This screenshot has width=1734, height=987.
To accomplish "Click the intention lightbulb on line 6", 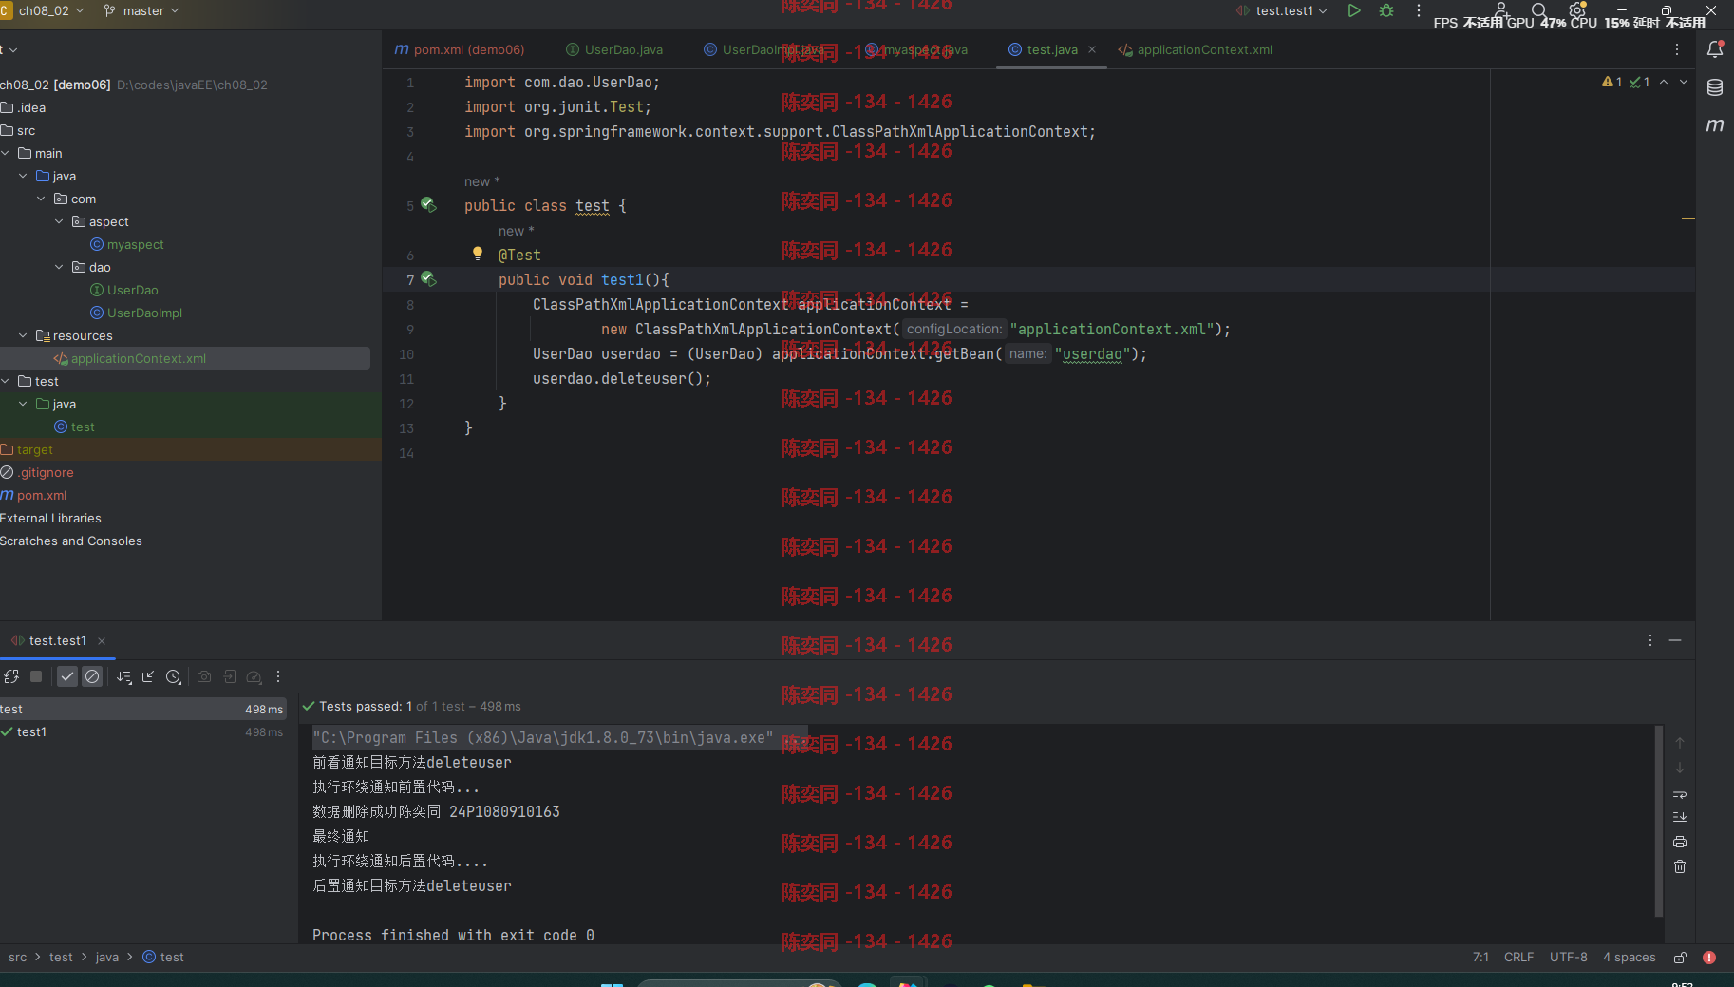I will 478,254.
